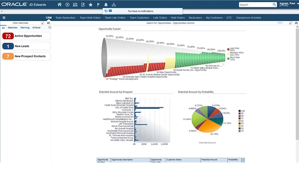Click the Customer Name column header
Screen dimensions: 299x171
(183, 160)
